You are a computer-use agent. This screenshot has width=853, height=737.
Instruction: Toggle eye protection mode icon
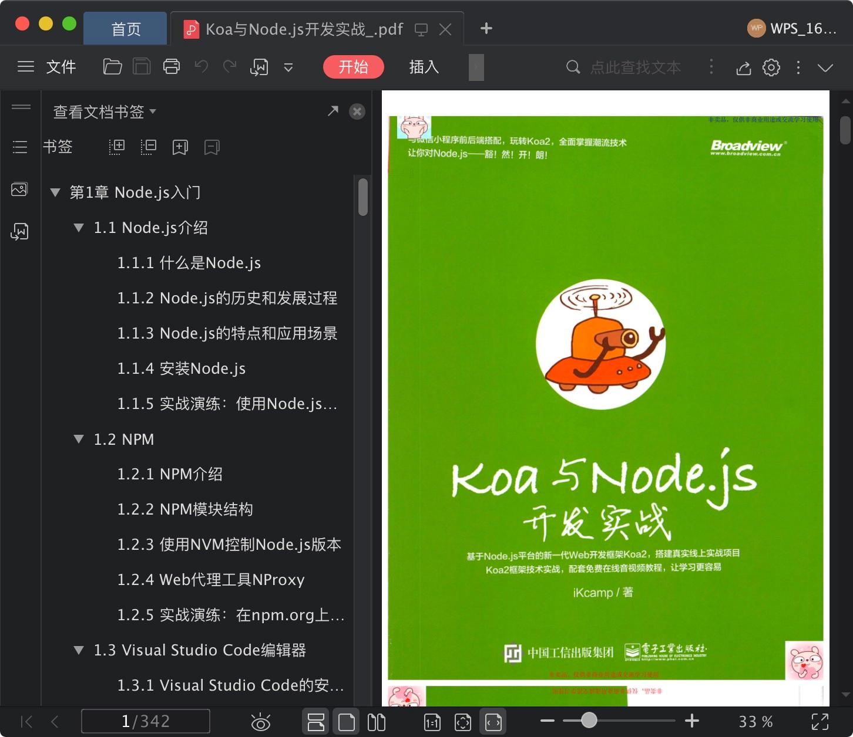(261, 722)
